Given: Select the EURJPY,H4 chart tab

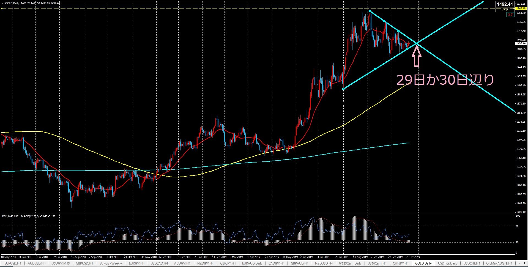Looking at the screenshot, I should point(137,263).
